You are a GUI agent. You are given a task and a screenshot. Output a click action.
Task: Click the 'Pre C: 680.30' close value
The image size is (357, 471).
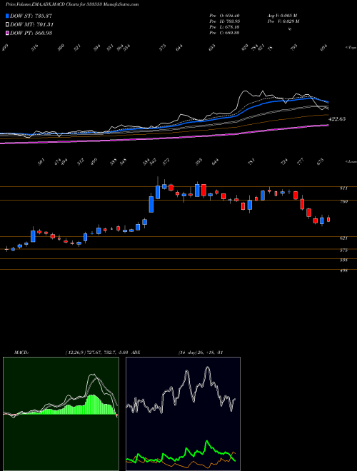[224, 33]
